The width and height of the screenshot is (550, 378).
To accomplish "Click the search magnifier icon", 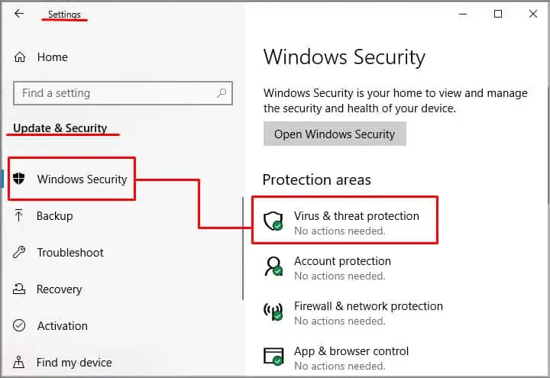I will point(222,93).
